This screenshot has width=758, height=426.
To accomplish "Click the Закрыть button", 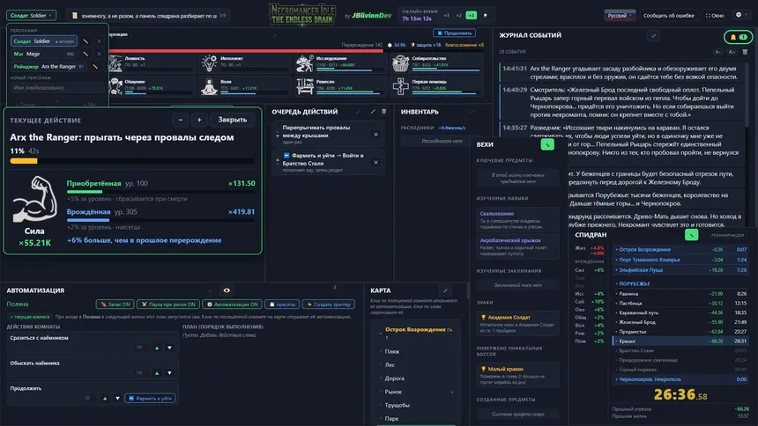I will (232, 120).
